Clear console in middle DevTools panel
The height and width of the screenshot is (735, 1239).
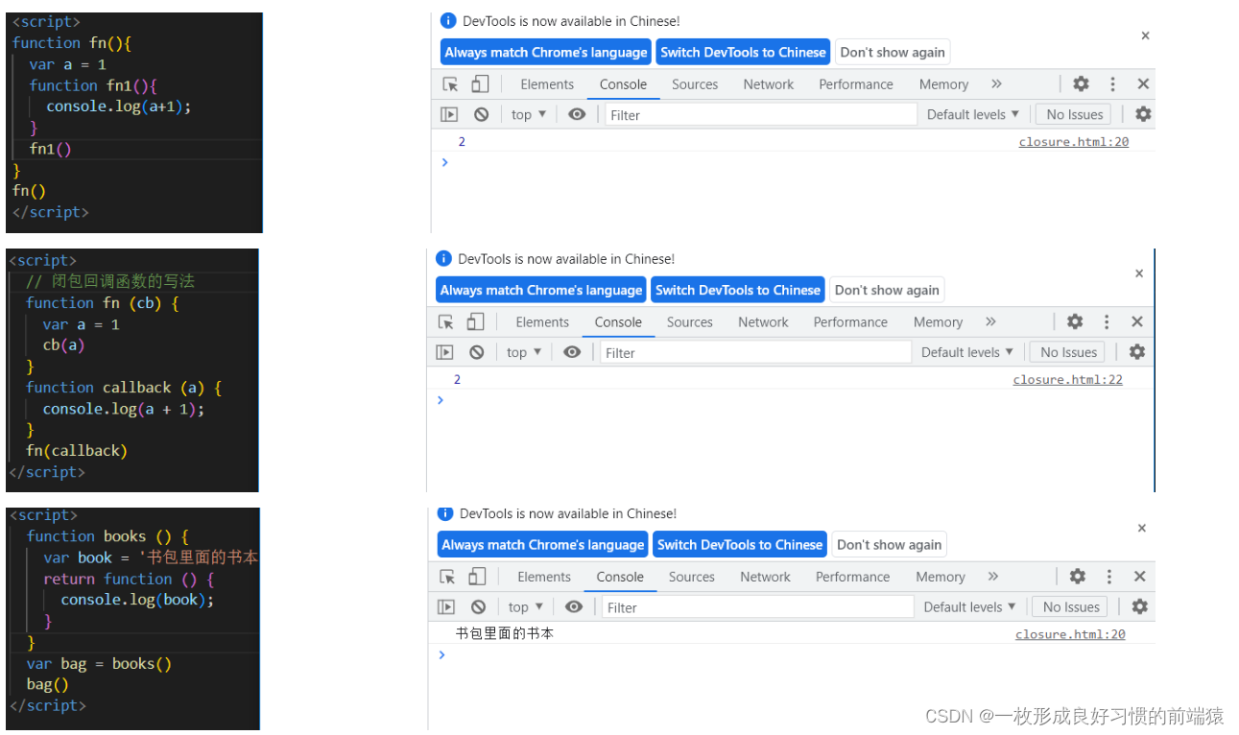tap(477, 352)
